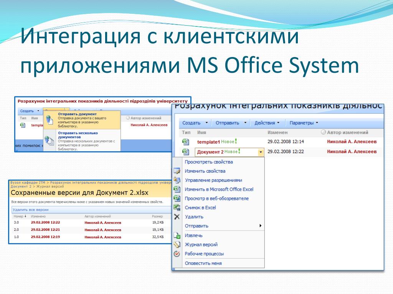Viewport: 393px width, 294px height.
Task: Click the X delete icon beside Удалить
Action: pos(177,217)
